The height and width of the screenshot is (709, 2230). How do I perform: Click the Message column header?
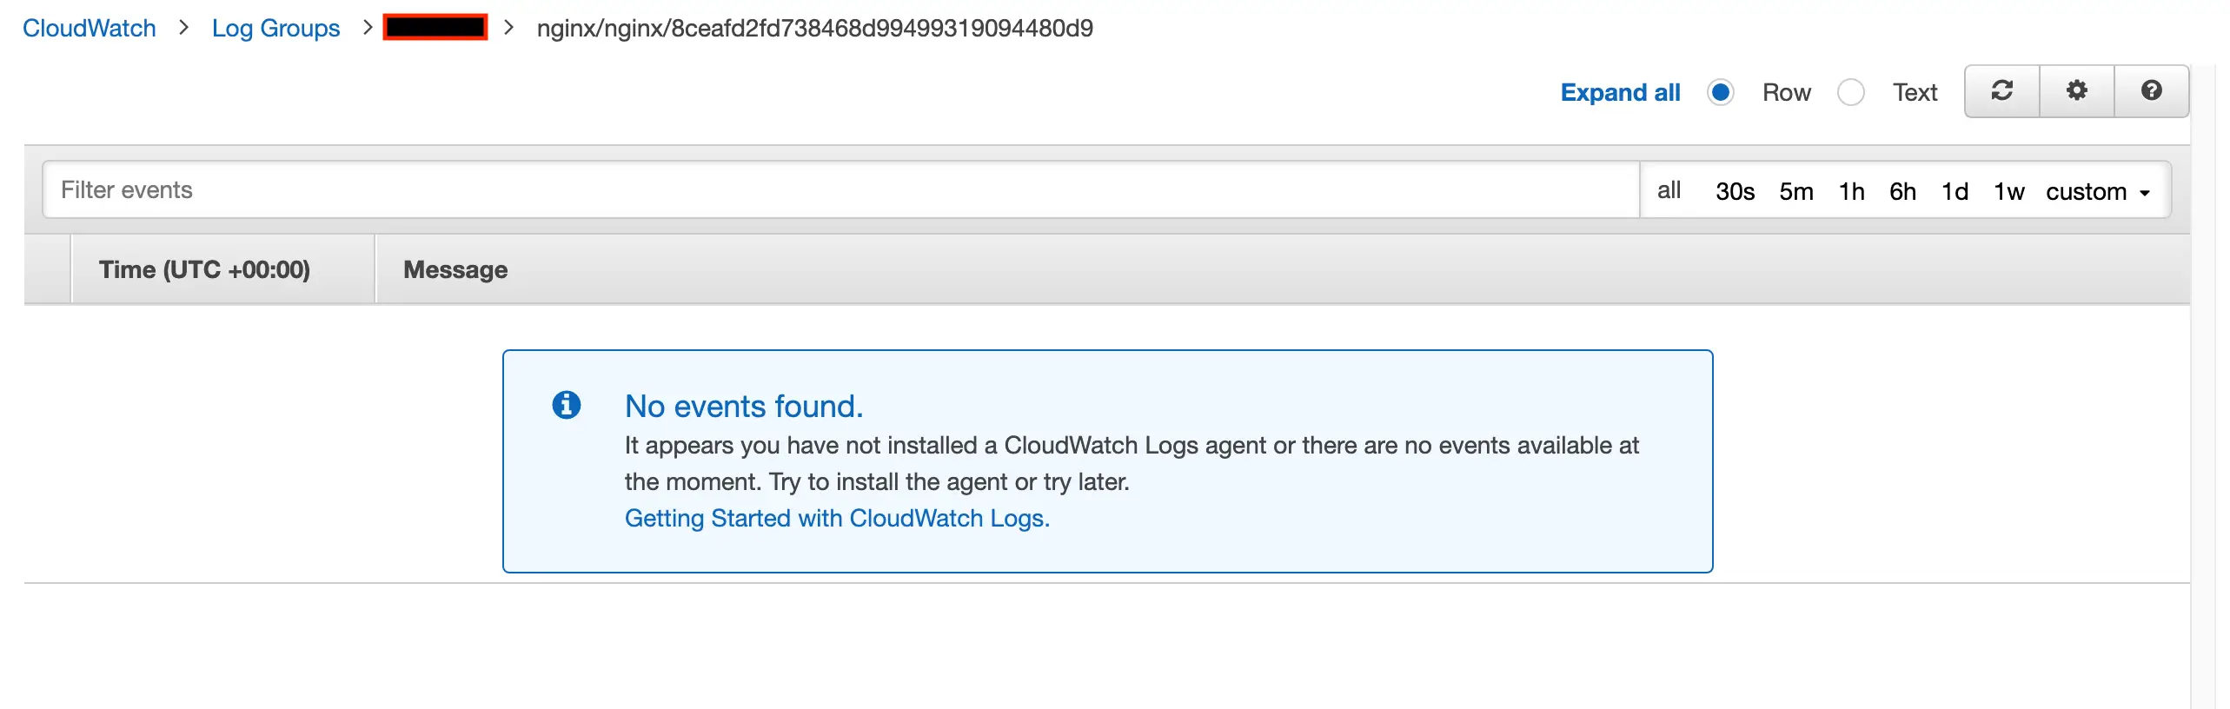[455, 270]
